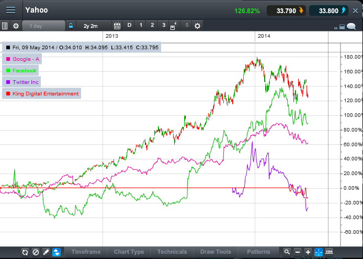Image resolution: width=363 pixels, height=259 pixels.
Task: Open the chat speech bubble icon
Action: click(x=351, y=26)
